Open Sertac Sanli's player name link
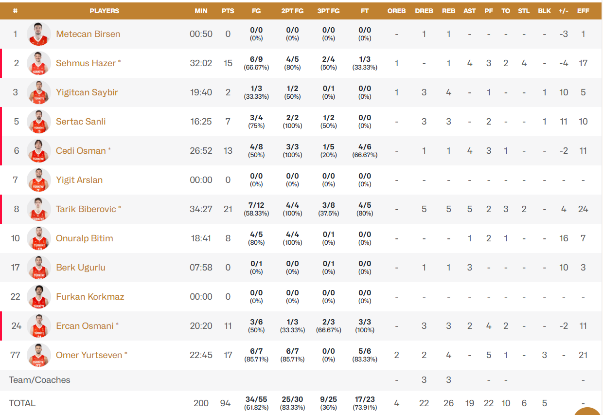The width and height of the screenshot is (603, 415). [81, 122]
